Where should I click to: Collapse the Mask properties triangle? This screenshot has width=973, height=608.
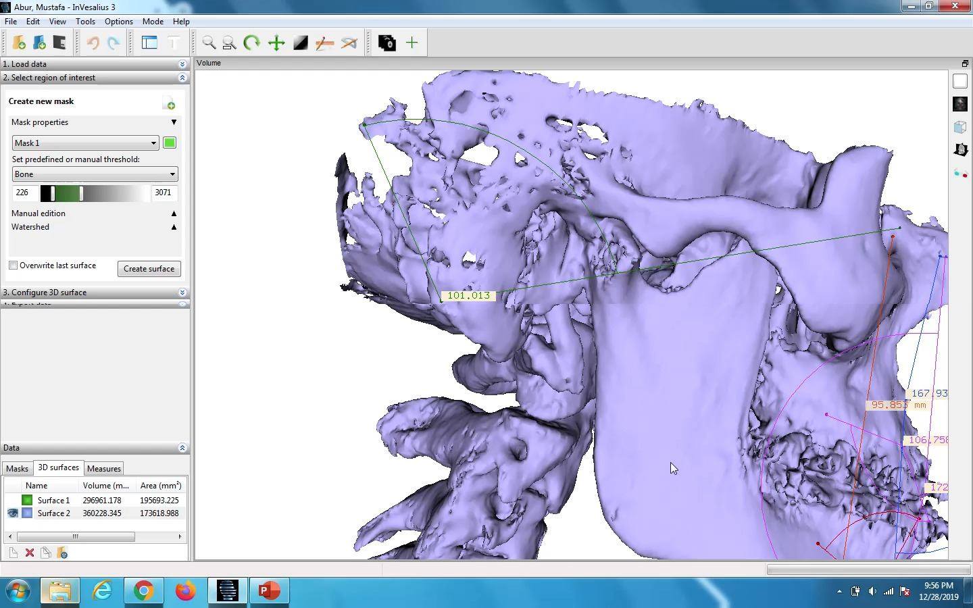174,122
